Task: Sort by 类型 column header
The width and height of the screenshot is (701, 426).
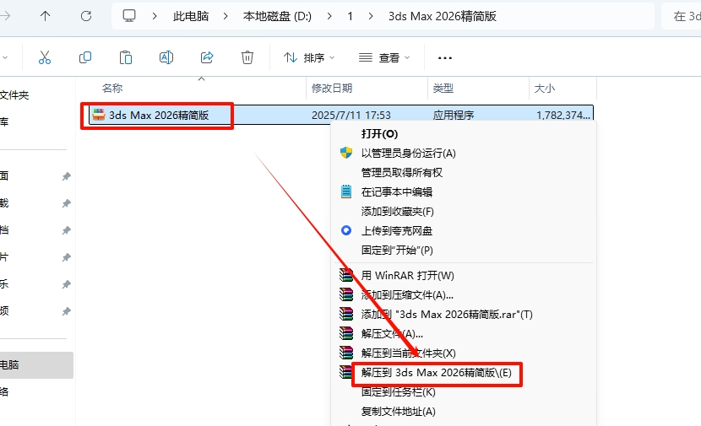Action: point(443,89)
